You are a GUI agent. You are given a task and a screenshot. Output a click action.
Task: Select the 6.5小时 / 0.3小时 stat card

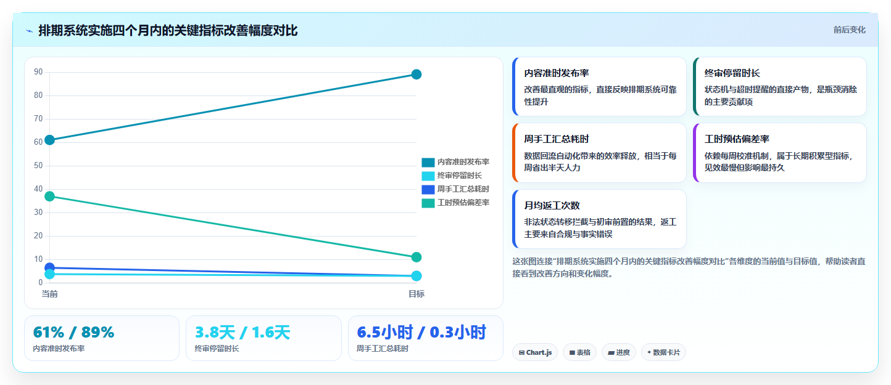[x=426, y=338]
